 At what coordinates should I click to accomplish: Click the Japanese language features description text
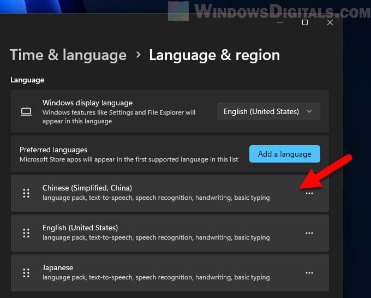[156, 277]
